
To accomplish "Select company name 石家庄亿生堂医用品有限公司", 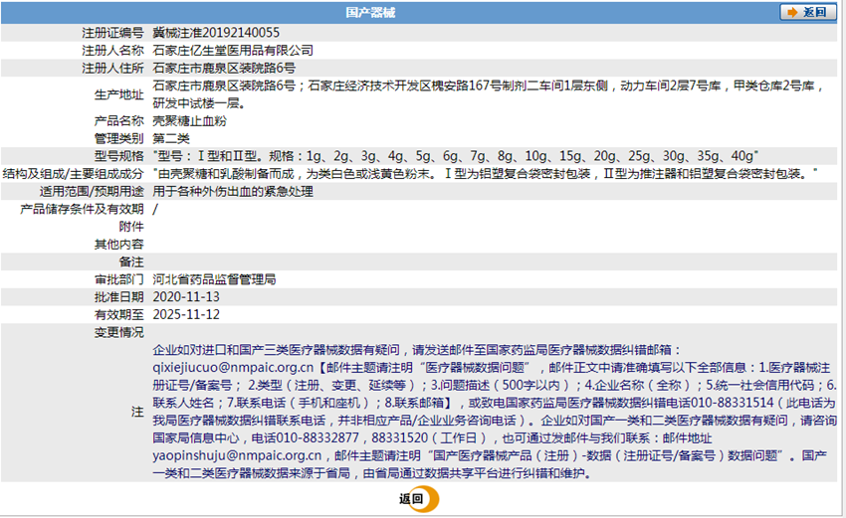I will click(x=233, y=50).
